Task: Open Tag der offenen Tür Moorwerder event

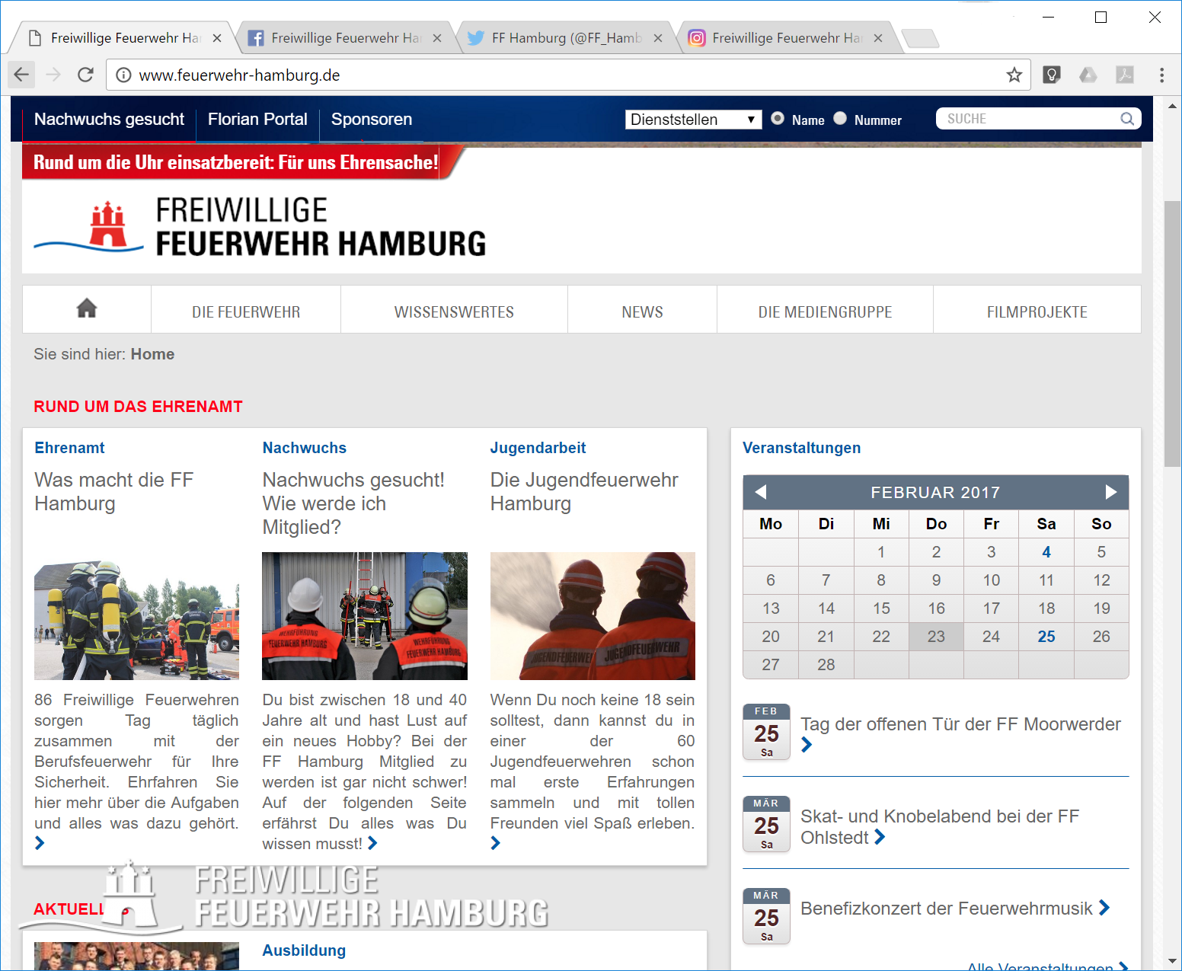Action: [x=960, y=724]
